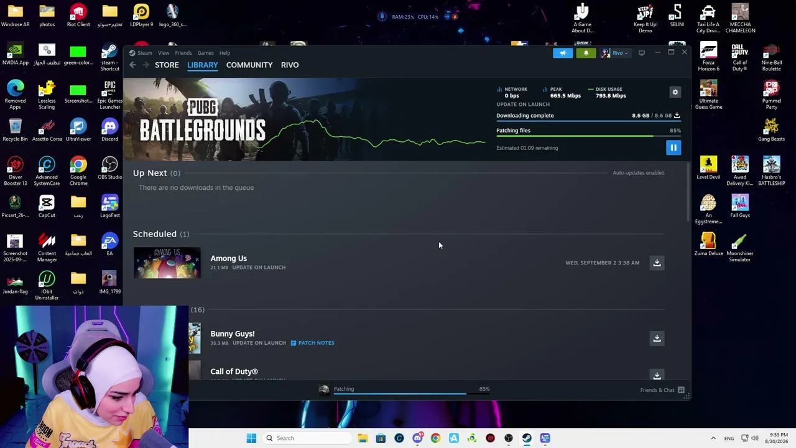This screenshot has height=448, width=796.
Task: Select the LDPlayer 9 desktop icon
Action: click(x=141, y=16)
